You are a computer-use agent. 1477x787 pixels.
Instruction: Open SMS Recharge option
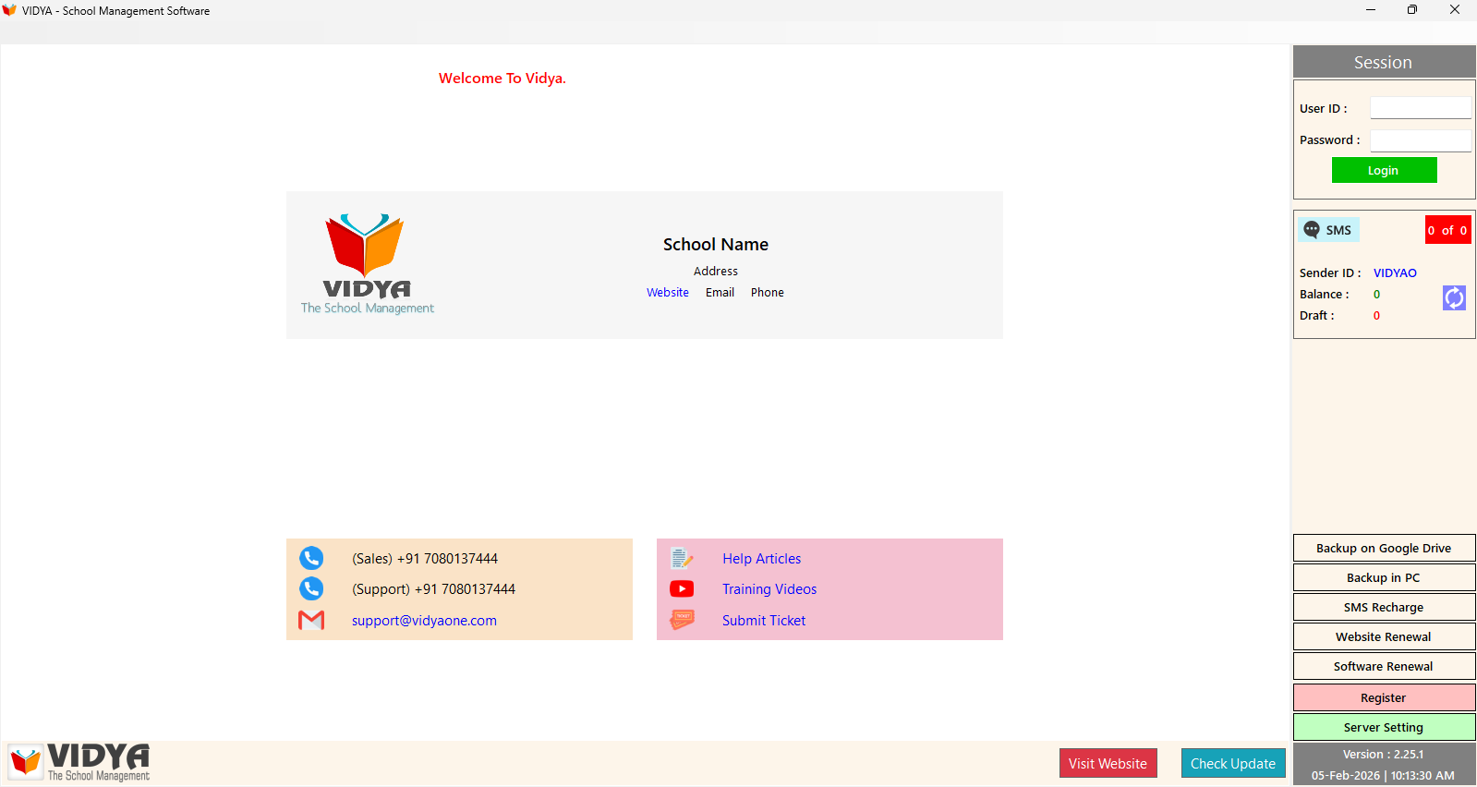[1384, 608]
